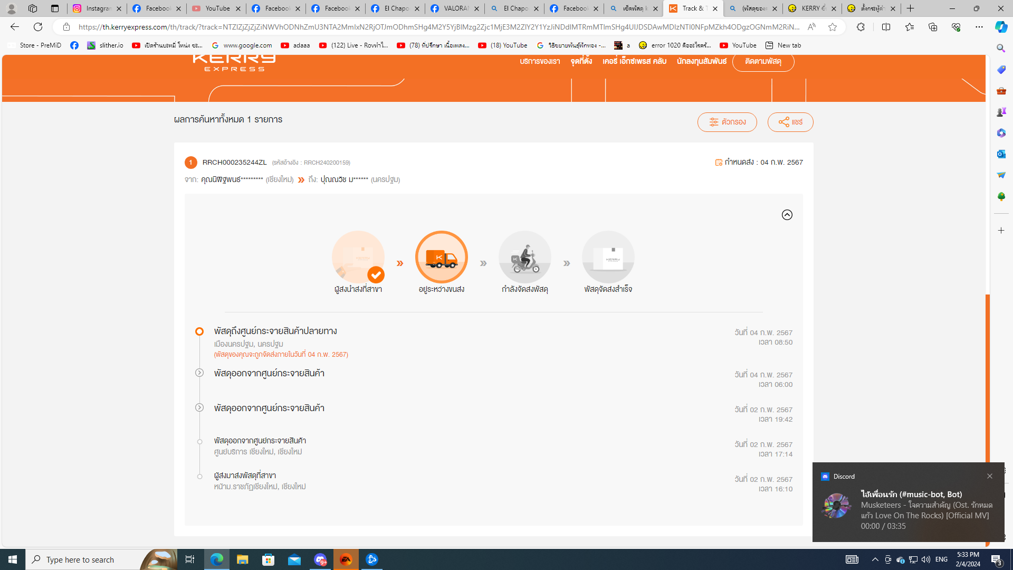Image resolution: width=1013 pixels, height=570 pixels.
Task: Open ติดตามพัสดุ tracking nav button
Action: [763, 62]
